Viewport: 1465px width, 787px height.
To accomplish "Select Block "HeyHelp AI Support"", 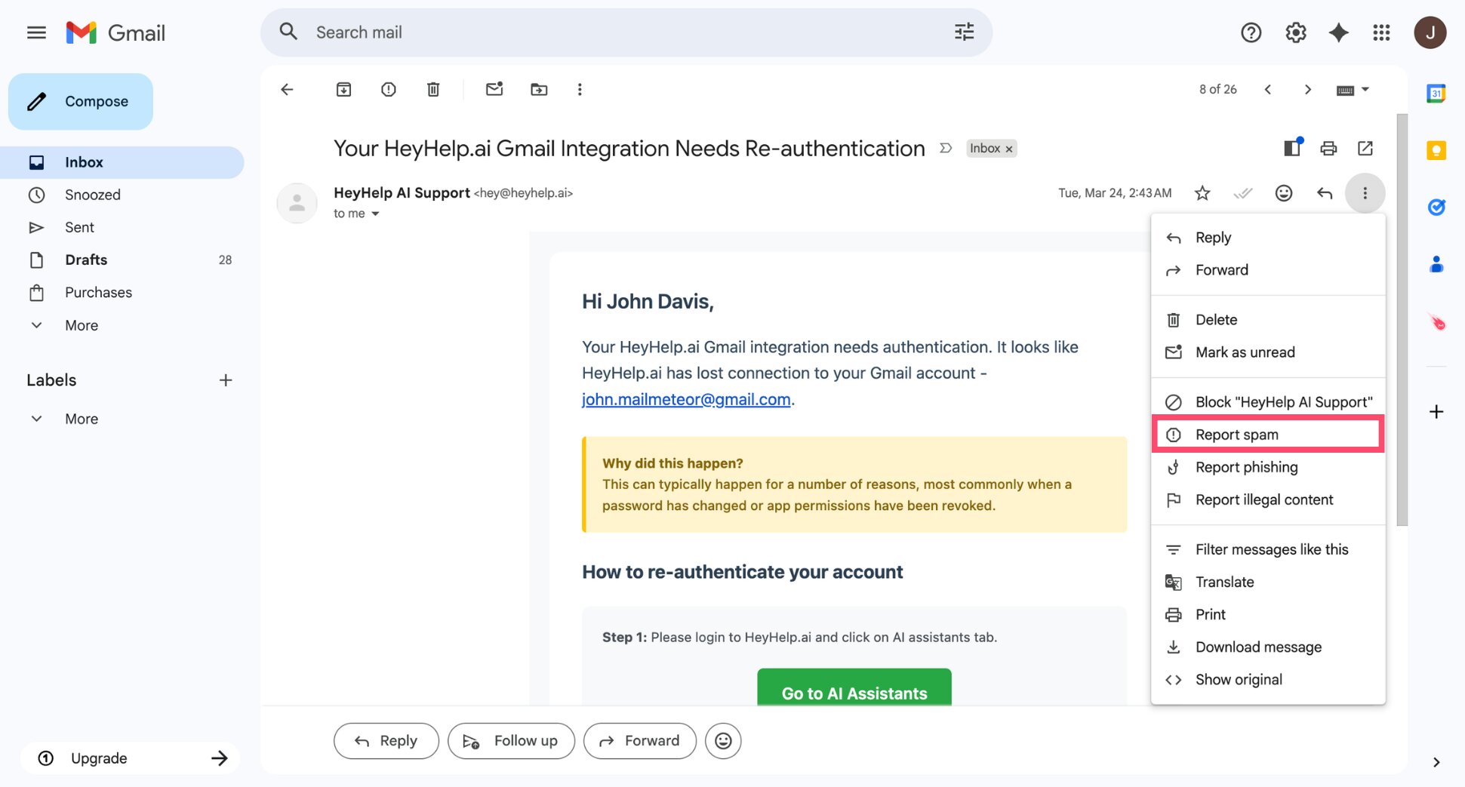I will (x=1268, y=402).
